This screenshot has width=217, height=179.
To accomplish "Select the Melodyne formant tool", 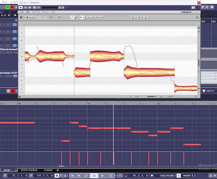I will (89, 17).
